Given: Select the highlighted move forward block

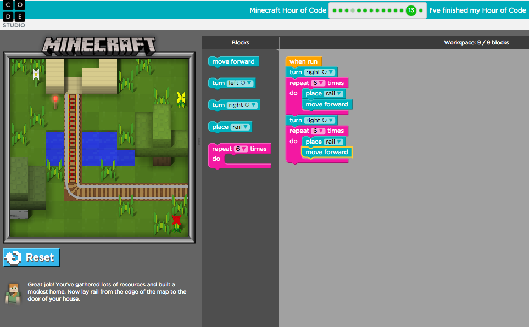Looking at the screenshot, I should tap(327, 153).
